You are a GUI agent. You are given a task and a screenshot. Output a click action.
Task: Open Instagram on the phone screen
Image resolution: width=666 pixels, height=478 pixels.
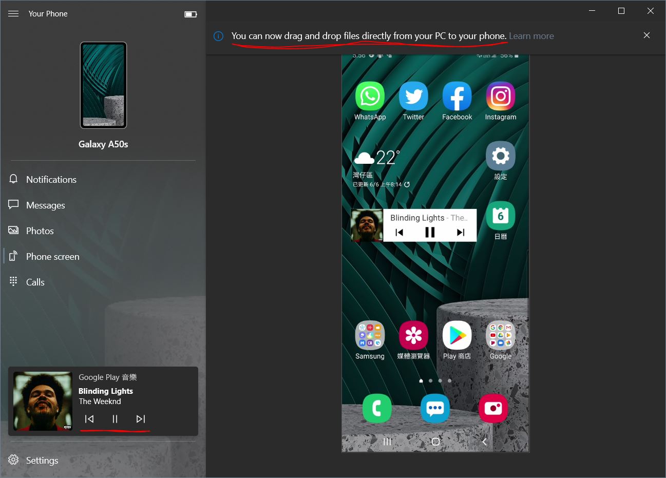(x=501, y=101)
